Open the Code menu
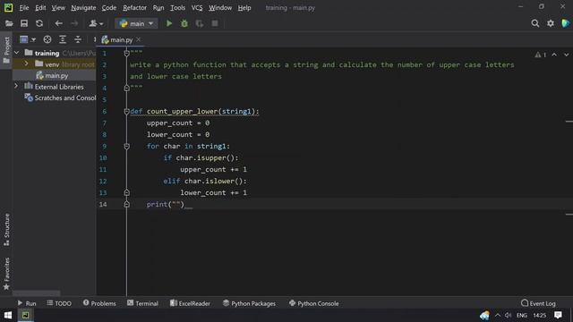573x322 pixels. coord(109,8)
